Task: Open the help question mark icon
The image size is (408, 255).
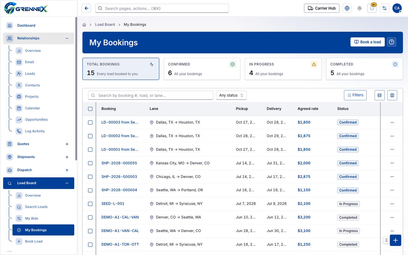Action: pos(392,42)
